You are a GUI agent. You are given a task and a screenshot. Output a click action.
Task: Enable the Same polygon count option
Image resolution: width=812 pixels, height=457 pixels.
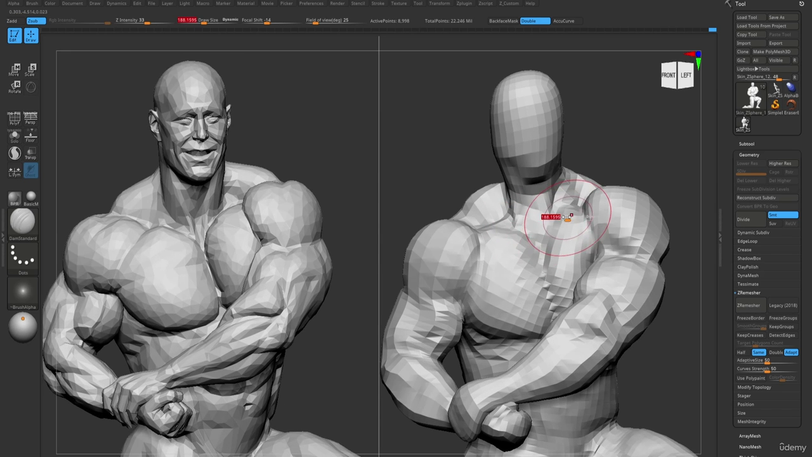coord(759,352)
